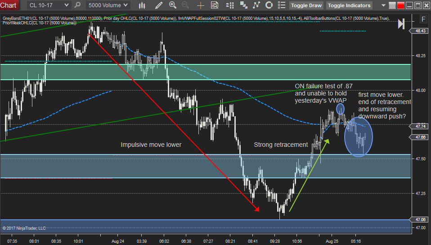The width and height of the screenshot is (431, 245).
Task: Click the grey link window square
Action: 392,5
